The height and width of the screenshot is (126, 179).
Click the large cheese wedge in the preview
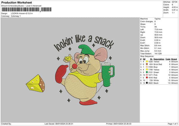coord(36,83)
